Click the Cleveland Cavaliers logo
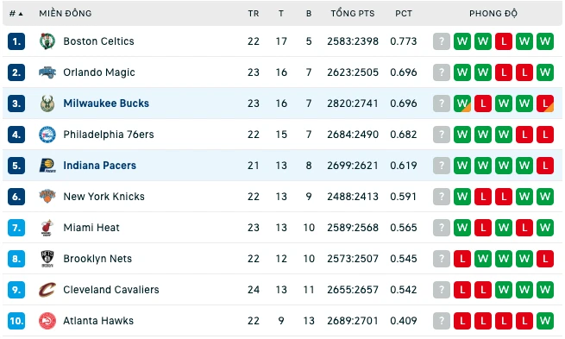Image resolution: width=565 pixels, height=339 pixels. [x=47, y=290]
